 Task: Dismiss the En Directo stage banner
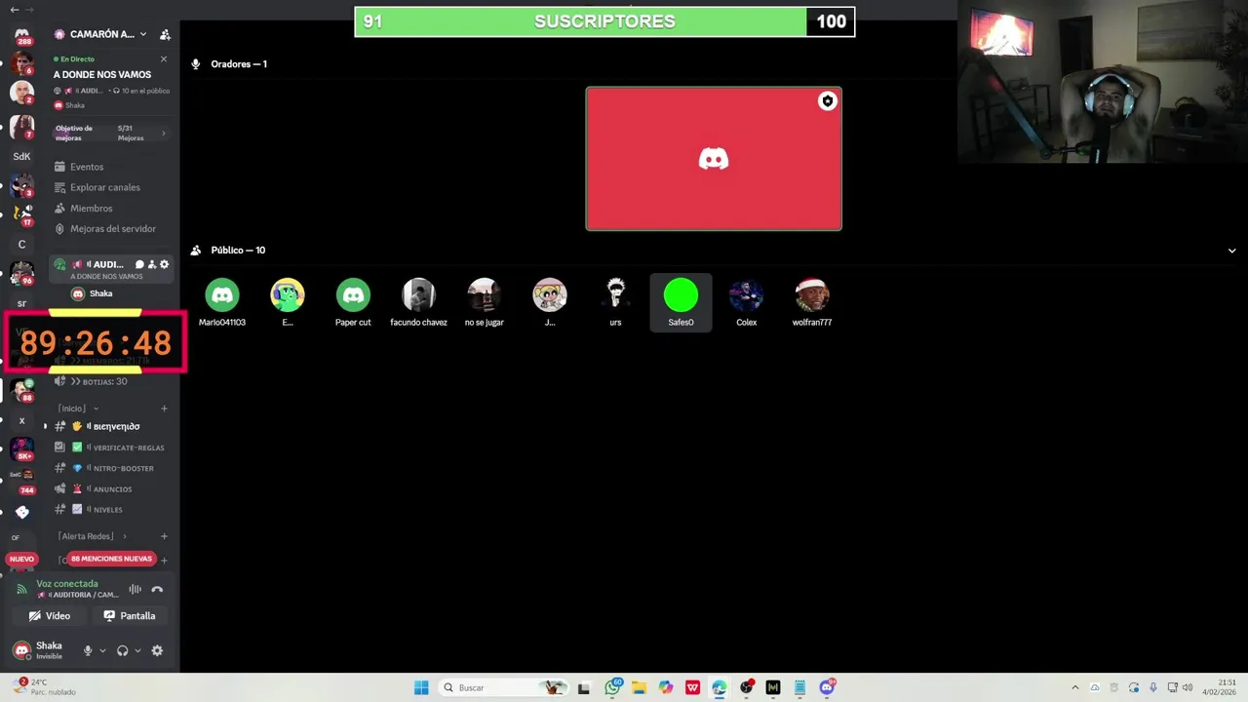[x=164, y=59]
